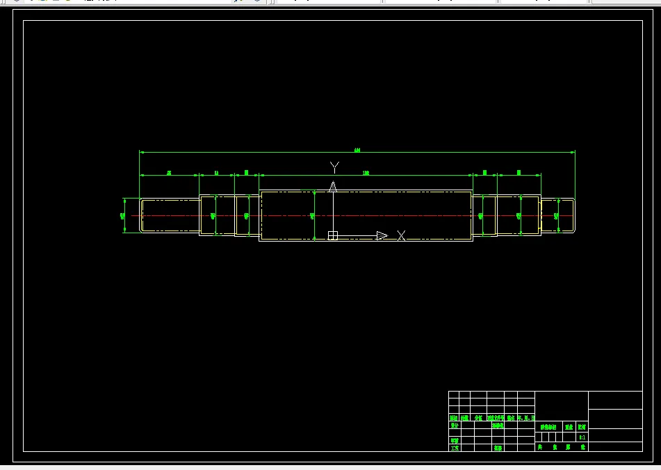661x470 pixels.
Task: Click the Y axis label of UCS icon
Action: click(334, 167)
